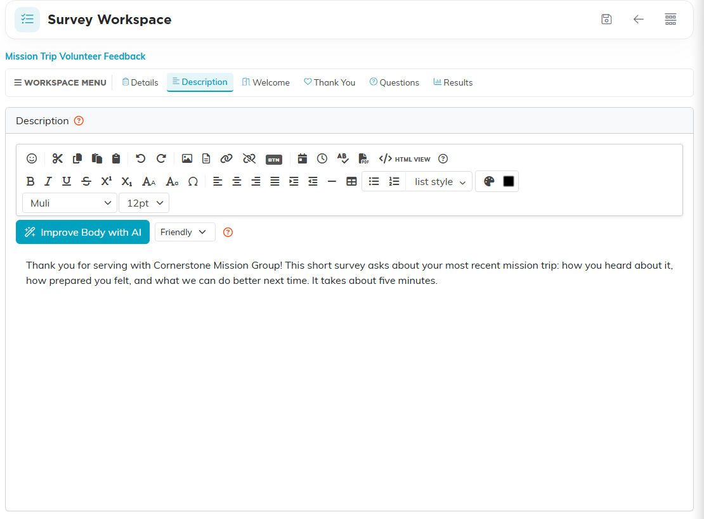
Task: Click the clipboard paste-as-text icon
Action: 116,158
